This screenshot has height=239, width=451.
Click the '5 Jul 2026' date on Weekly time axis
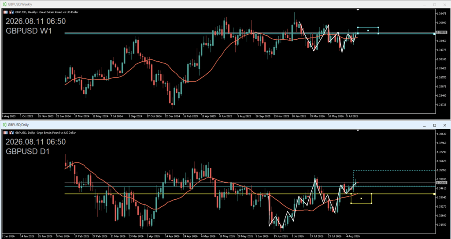[352, 116]
